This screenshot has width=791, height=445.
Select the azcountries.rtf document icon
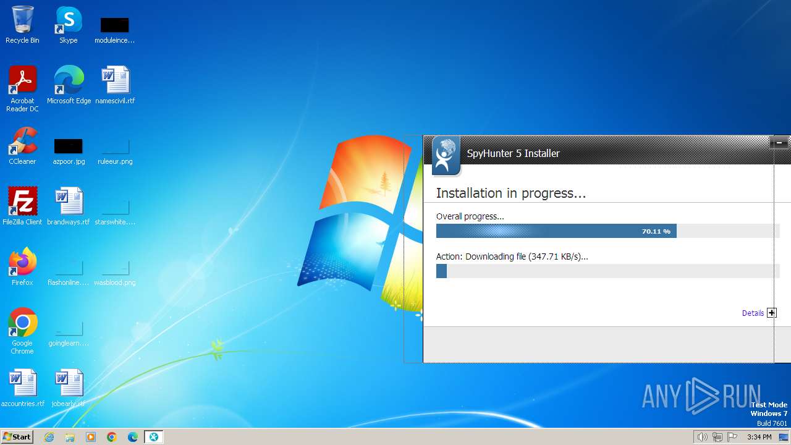click(22, 388)
